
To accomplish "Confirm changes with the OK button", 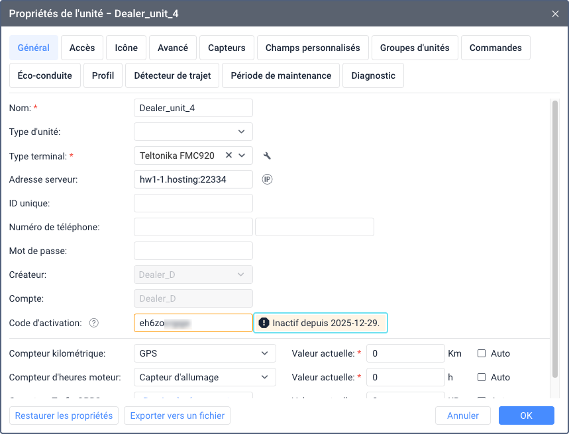I will coord(526,415).
